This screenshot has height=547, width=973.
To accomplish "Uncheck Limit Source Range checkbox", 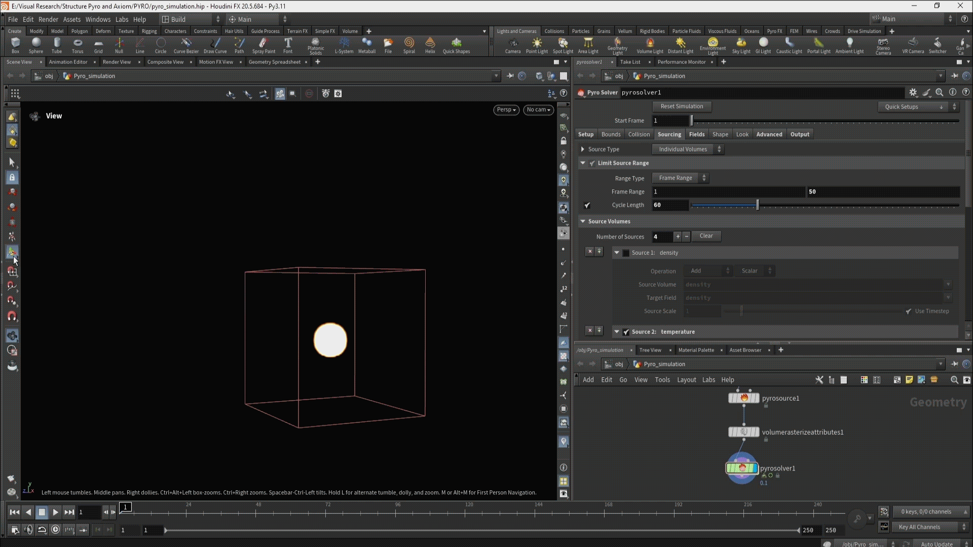I will pyautogui.click(x=592, y=163).
